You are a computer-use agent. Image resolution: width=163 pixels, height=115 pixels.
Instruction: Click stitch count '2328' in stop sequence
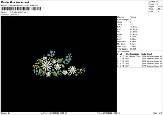127,59
